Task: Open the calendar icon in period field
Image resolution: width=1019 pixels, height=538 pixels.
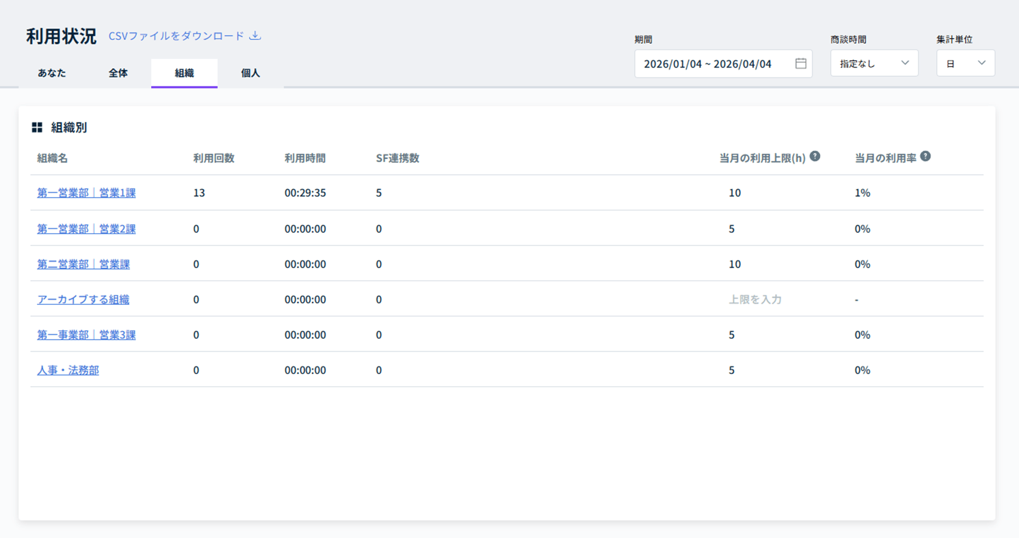Action: coord(800,64)
